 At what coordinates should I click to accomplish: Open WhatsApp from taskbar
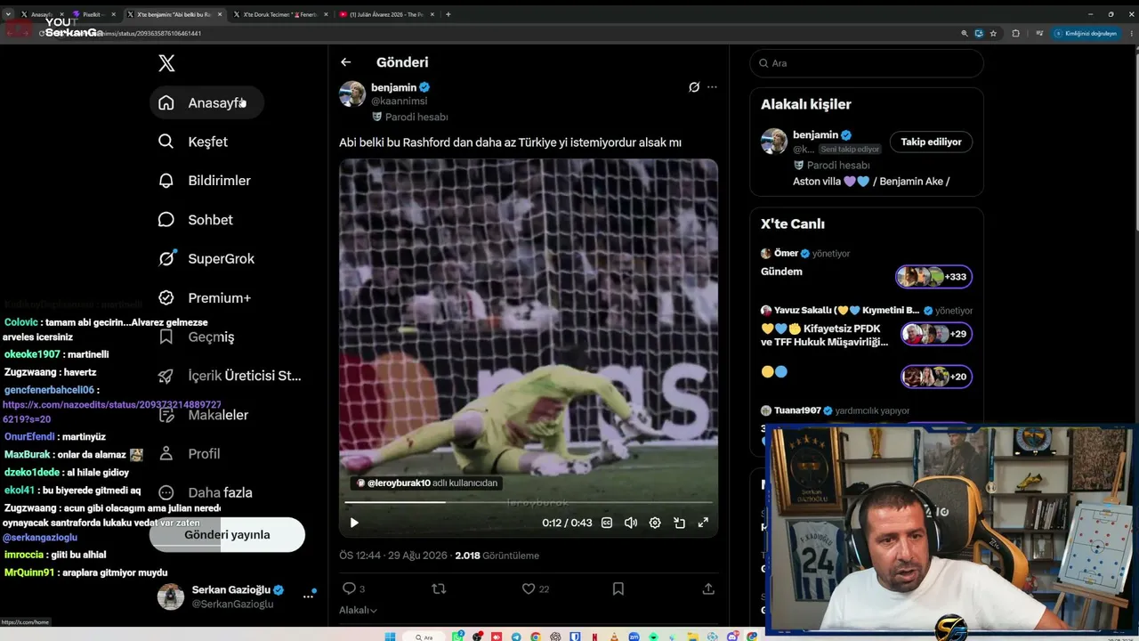(x=458, y=637)
